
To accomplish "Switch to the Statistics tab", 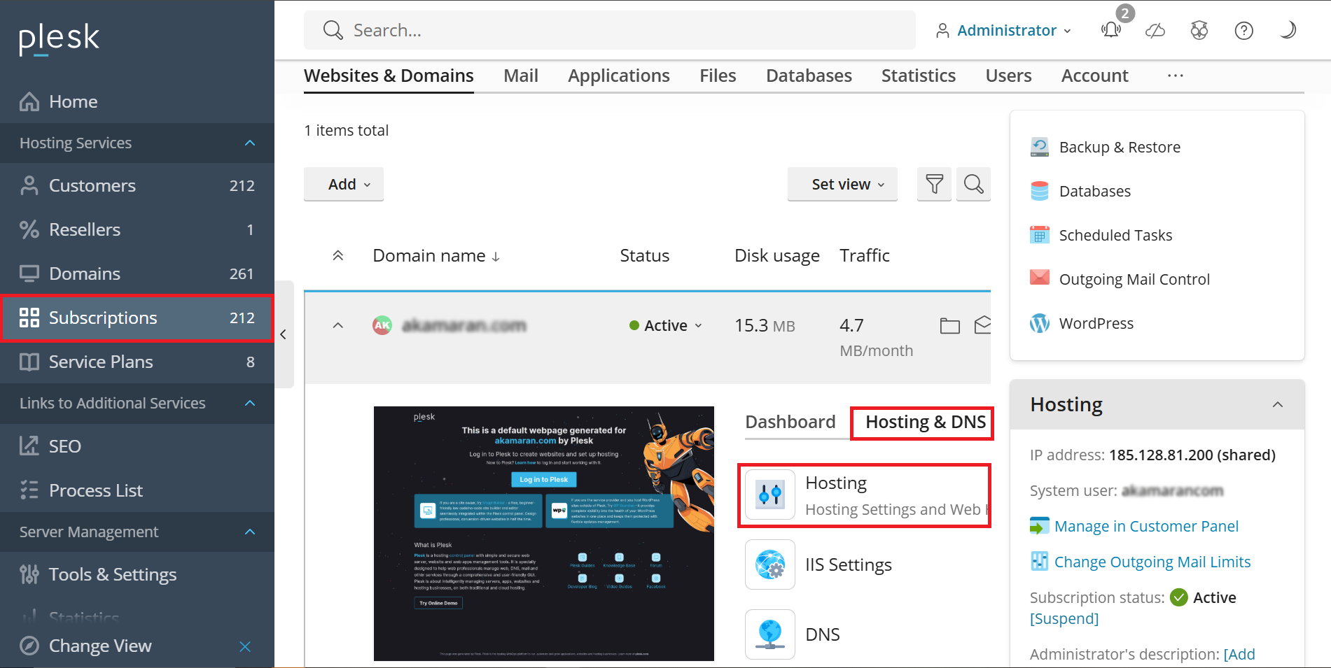I will [919, 76].
